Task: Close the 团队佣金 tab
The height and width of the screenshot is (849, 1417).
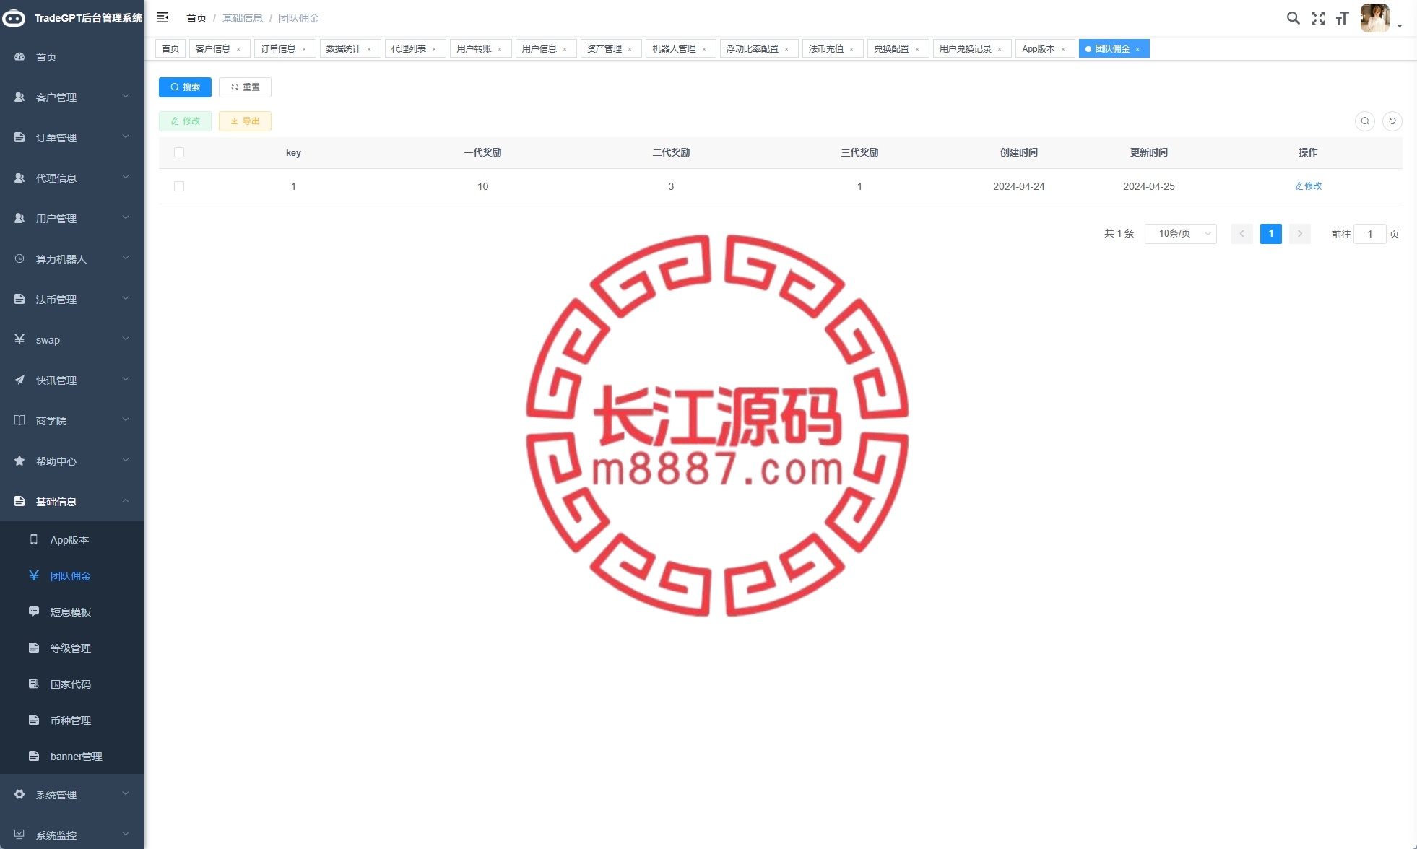Action: pos(1137,49)
